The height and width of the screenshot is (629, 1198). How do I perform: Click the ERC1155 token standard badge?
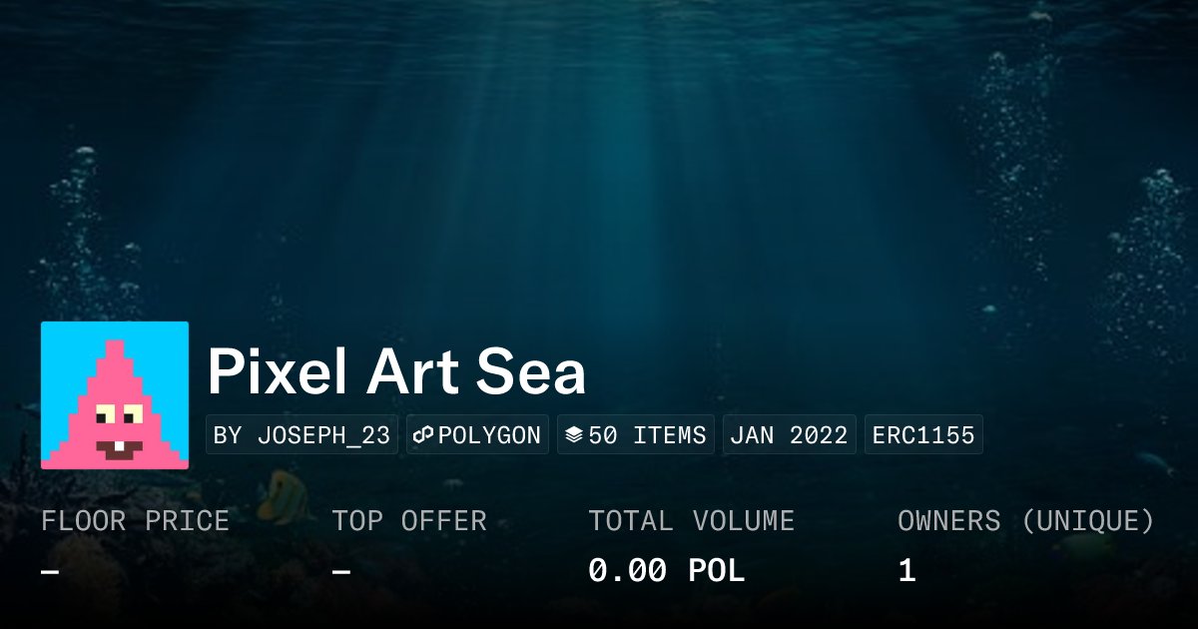coord(923,435)
